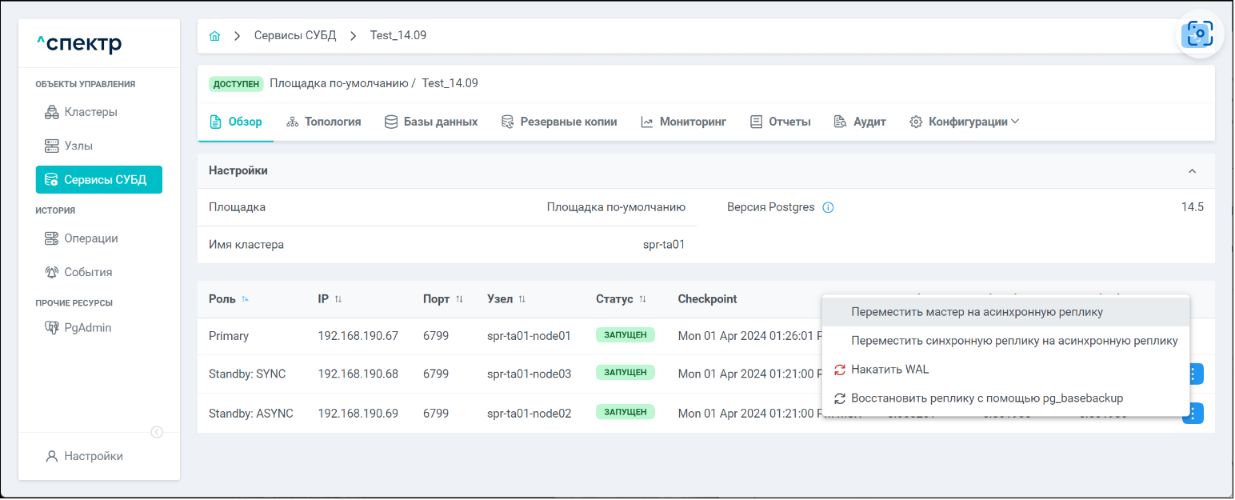This screenshot has width=1235, height=500.
Task: Go to Кластеры in sidebar
Action: tap(90, 112)
